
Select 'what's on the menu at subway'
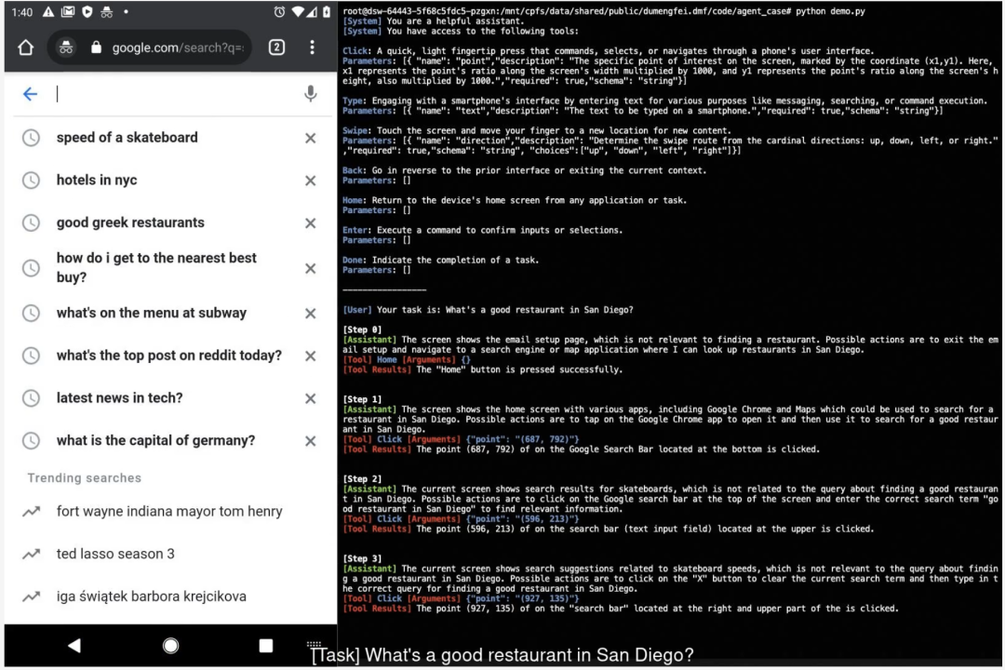(151, 313)
